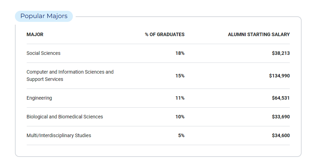Click the $64,531 starting salary
This screenshot has height=159, width=320.
tap(281, 98)
